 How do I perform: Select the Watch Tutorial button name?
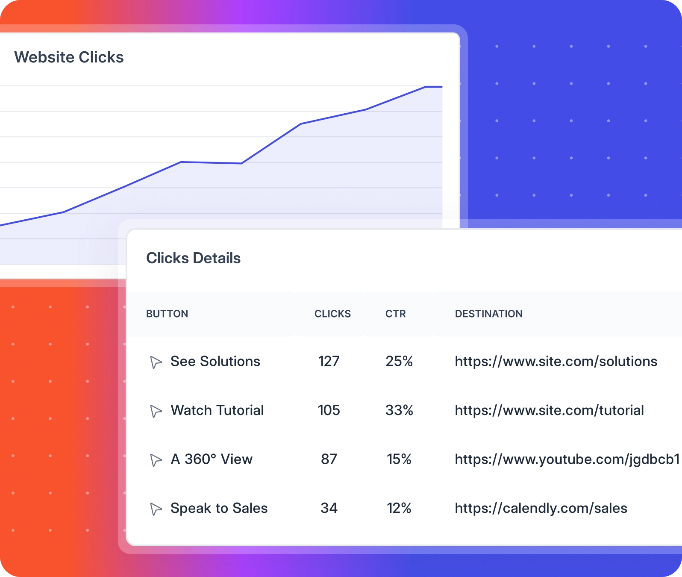(217, 410)
